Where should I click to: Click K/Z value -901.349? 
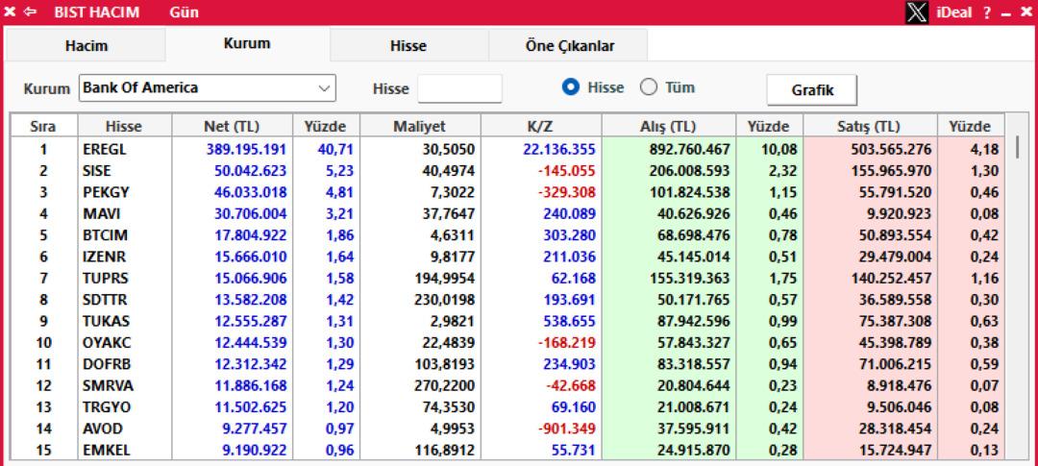point(567,429)
